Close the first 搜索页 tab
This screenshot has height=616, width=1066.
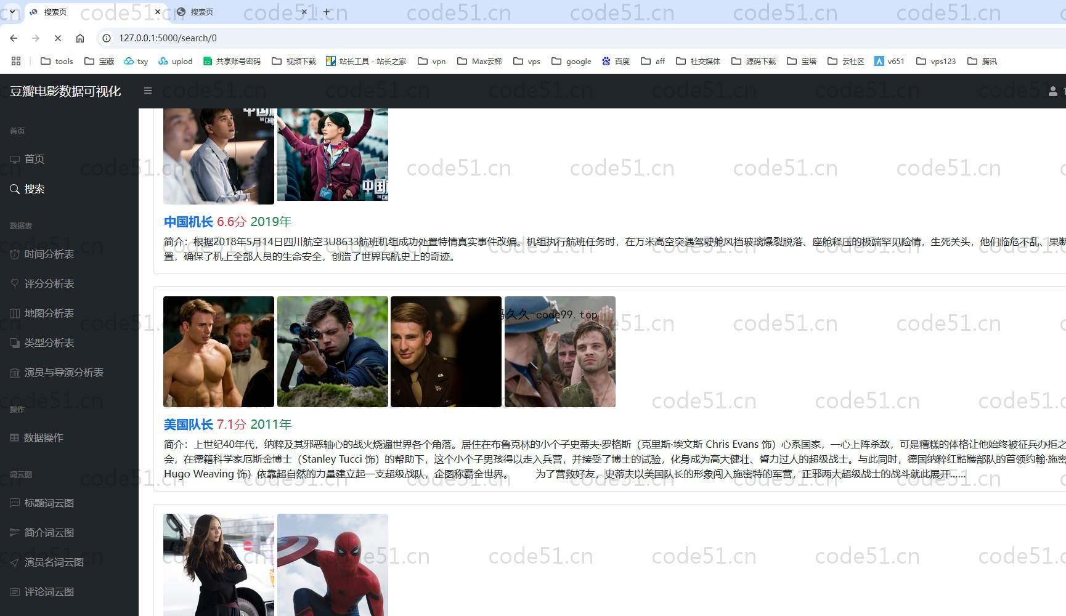[x=158, y=12]
